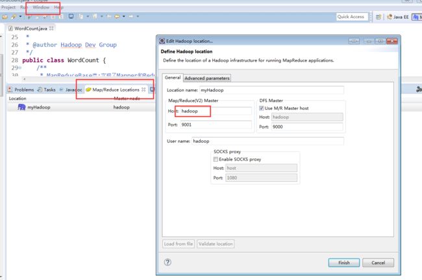Open the Help menu
422x280 pixels.
(58, 7)
